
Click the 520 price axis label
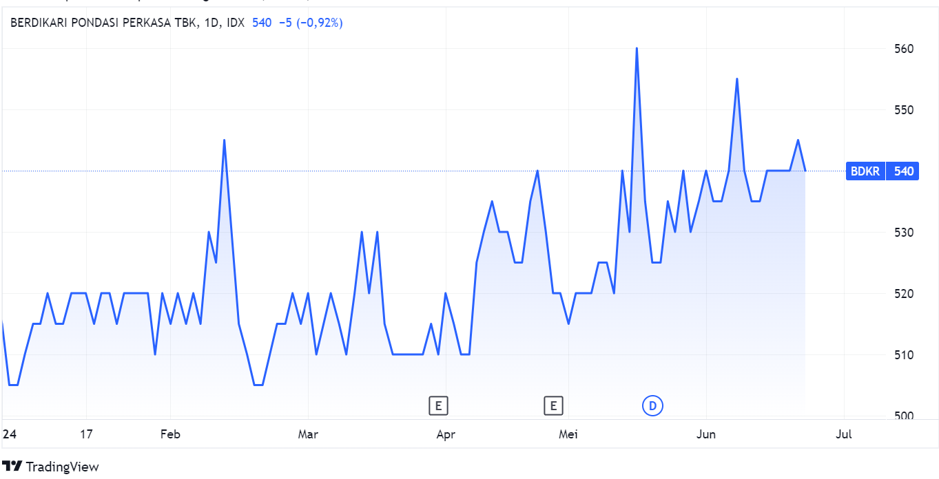[x=904, y=294]
